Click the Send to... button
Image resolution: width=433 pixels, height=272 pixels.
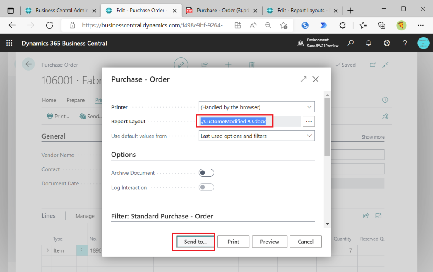pos(195,242)
